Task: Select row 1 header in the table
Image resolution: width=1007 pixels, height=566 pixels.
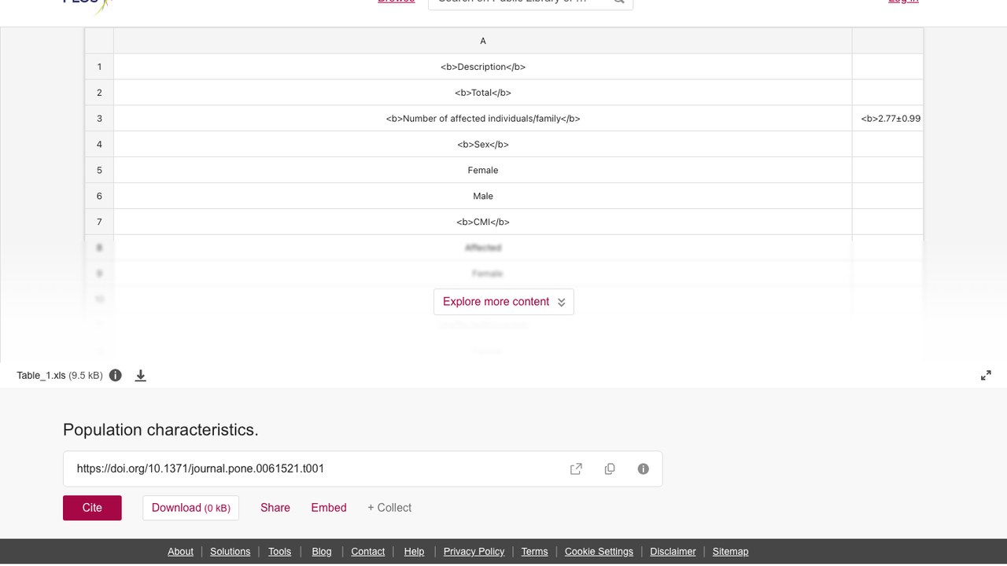Action: pyautogui.click(x=99, y=67)
